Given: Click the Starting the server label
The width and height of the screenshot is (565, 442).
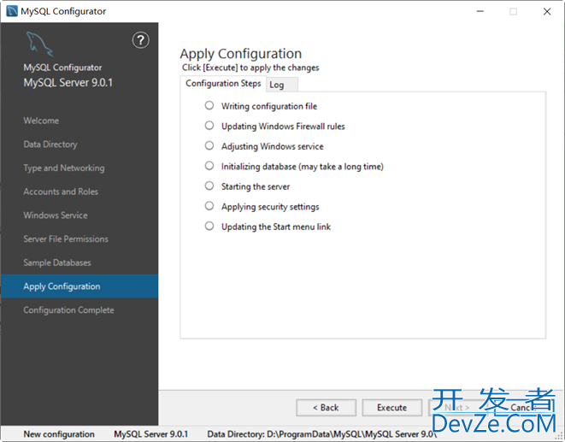Looking at the screenshot, I should point(256,186).
